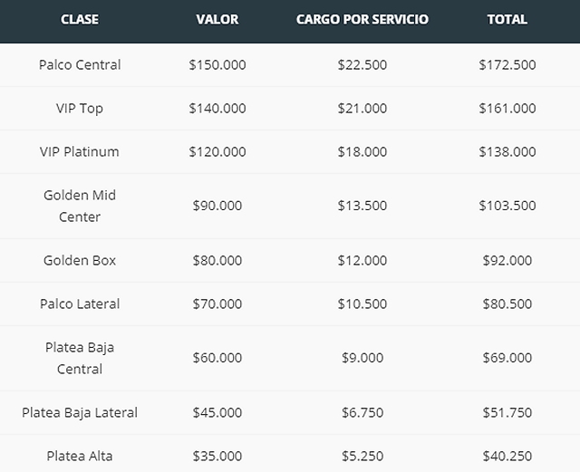Viewport: 580px width, 472px height.
Task: Select the Palco Lateral row label
Action: tap(80, 303)
